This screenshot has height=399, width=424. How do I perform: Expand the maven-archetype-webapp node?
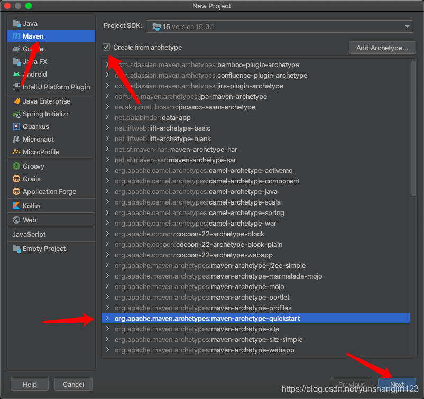tap(108, 350)
